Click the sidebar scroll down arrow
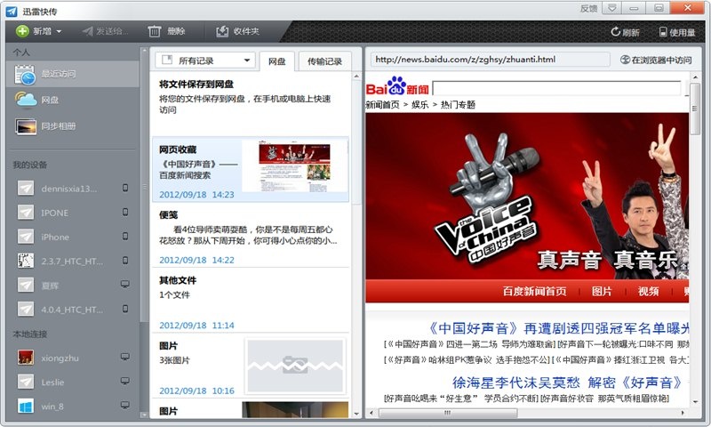The image size is (711, 427). [144, 415]
